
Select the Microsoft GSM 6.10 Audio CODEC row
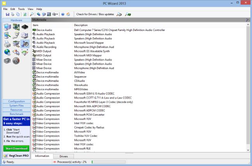click(139, 94)
